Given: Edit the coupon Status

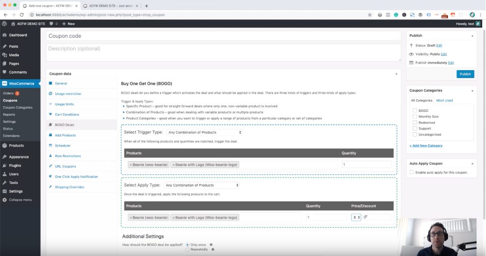Looking at the screenshot, I should coord(439,46).
